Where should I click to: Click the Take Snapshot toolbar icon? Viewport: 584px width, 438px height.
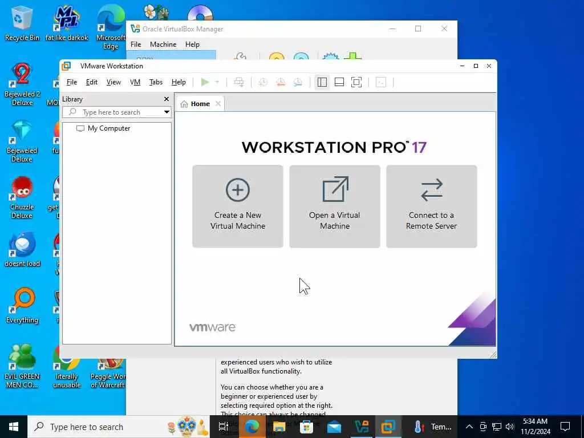click(263, 82)
